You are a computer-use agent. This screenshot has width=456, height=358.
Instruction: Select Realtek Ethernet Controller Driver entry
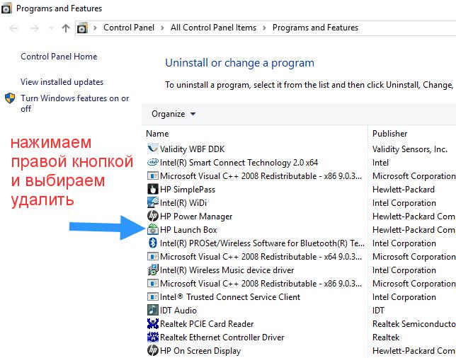coord(222,337)
